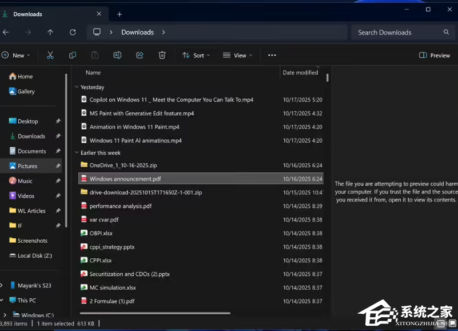
Task: Open the Sort dropdown menu
Action: click(196, 55)
